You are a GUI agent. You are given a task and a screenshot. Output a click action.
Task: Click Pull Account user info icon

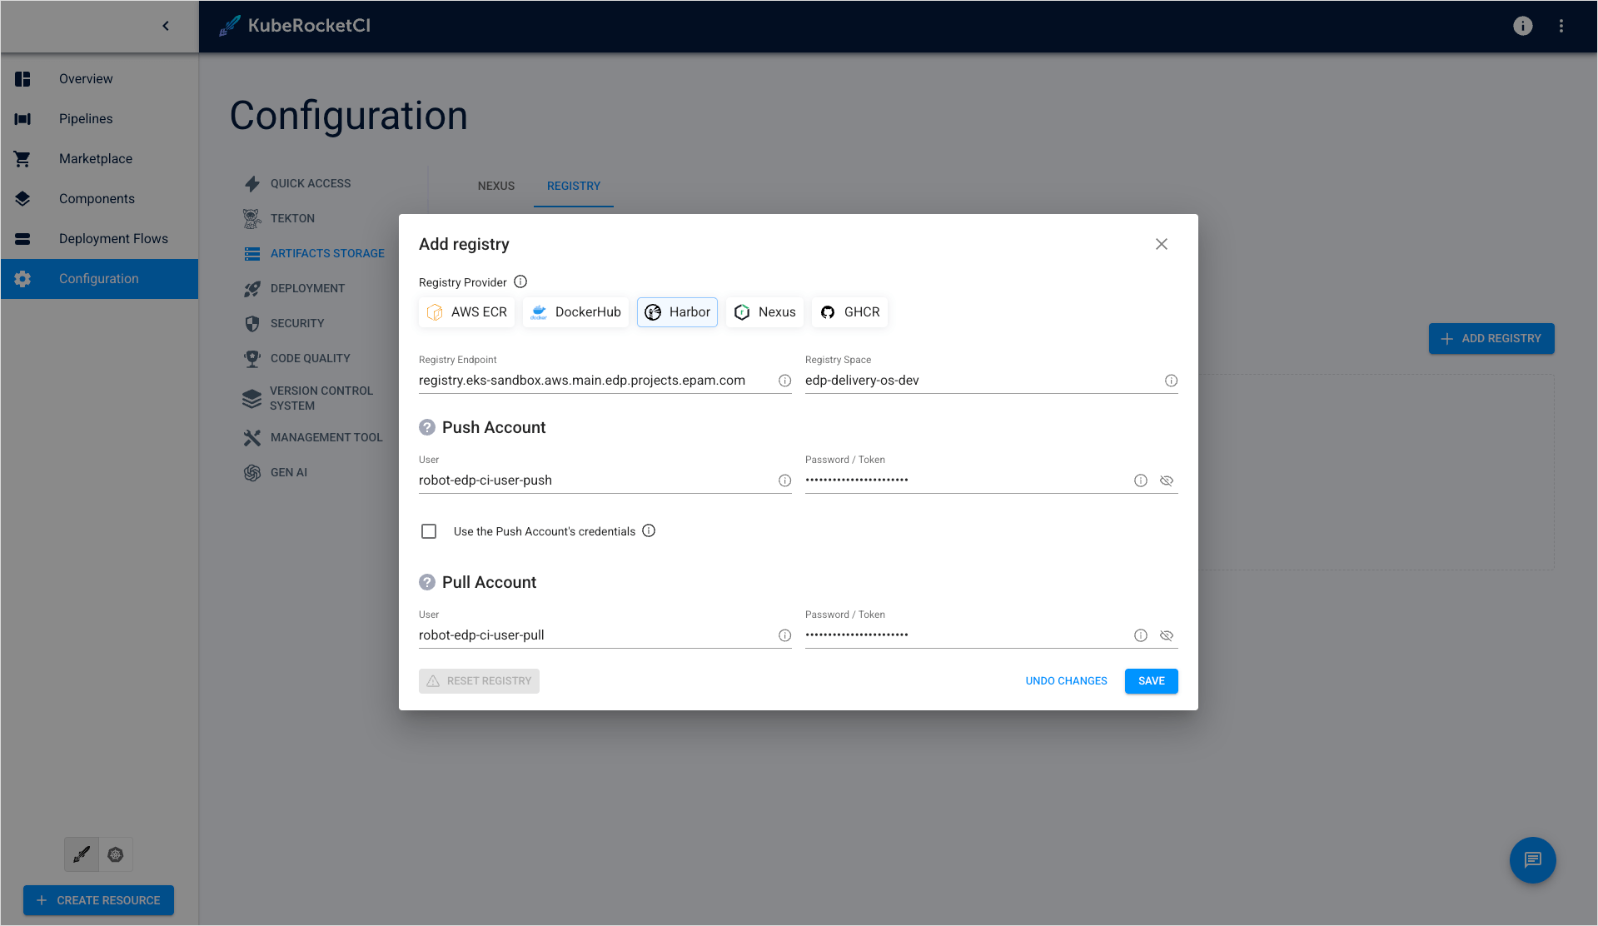tap(784, 635)
